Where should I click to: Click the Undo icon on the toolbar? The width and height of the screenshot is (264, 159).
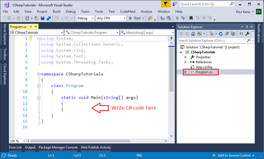58,18
